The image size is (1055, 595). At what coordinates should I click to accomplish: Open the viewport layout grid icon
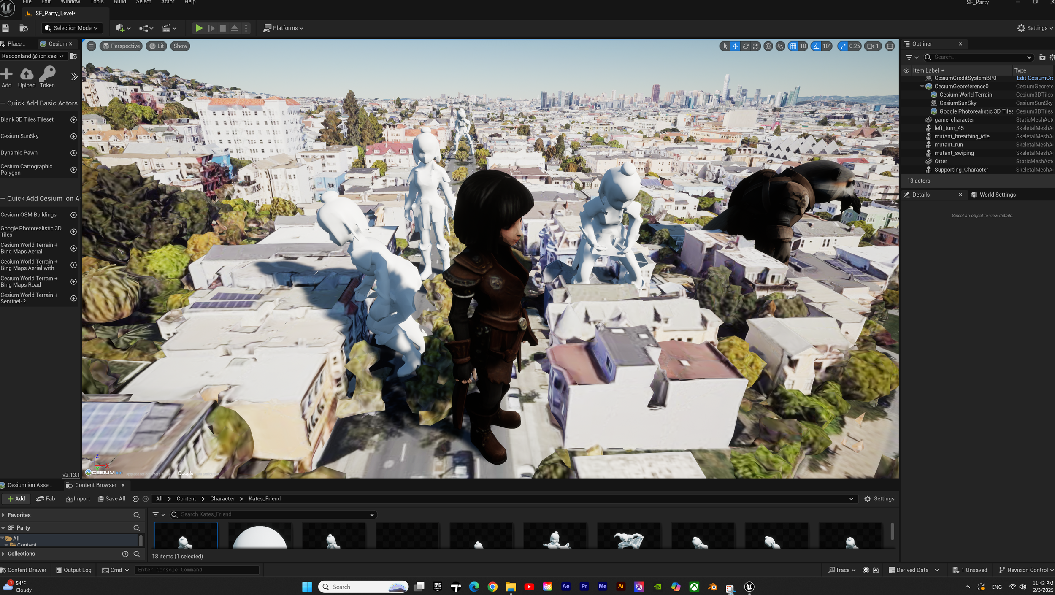pos(890,46)
